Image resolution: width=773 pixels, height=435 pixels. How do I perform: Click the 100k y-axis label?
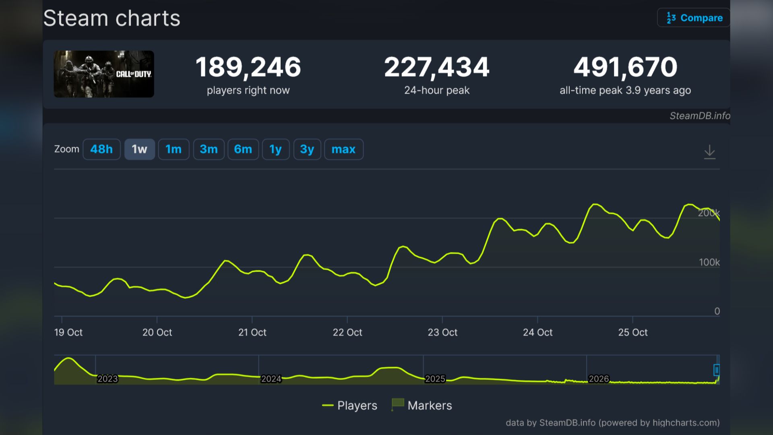[709, 263]
